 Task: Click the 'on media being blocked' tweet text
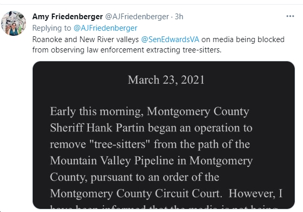pos(243,39)
